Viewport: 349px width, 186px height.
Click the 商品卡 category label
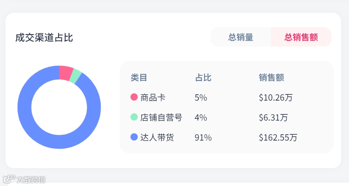tap(153, 97)
